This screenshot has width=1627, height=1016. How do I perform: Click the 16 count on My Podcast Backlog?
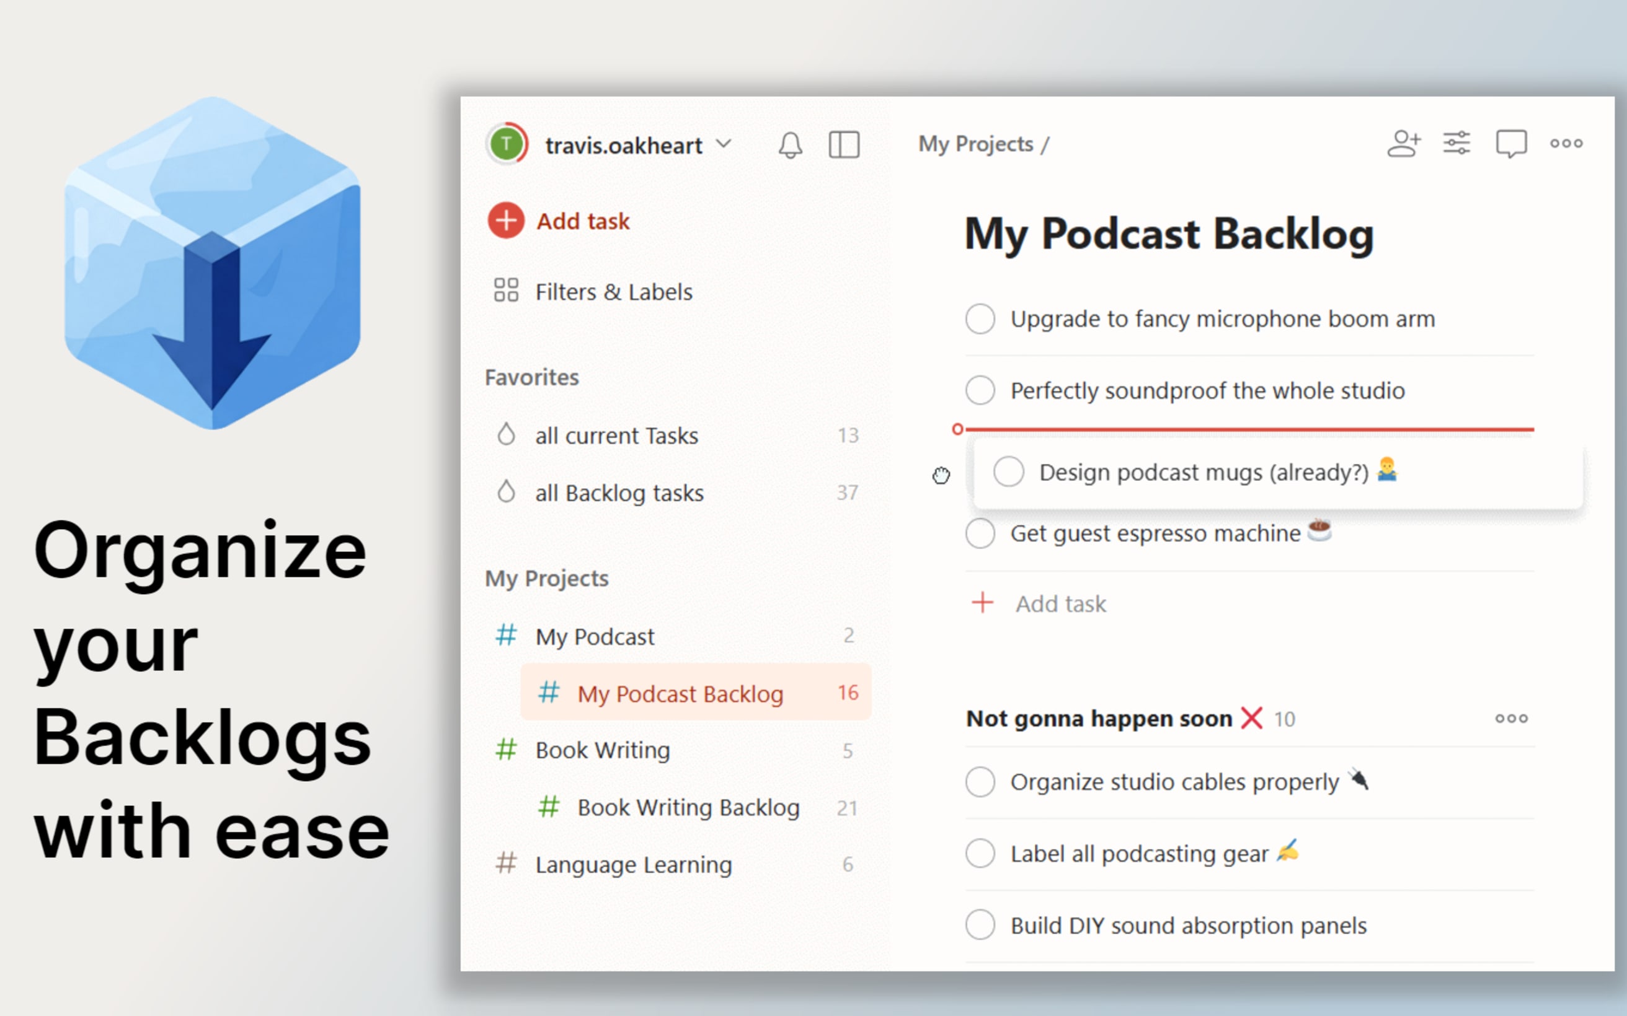pyautogui.click(x=848, y=693)
